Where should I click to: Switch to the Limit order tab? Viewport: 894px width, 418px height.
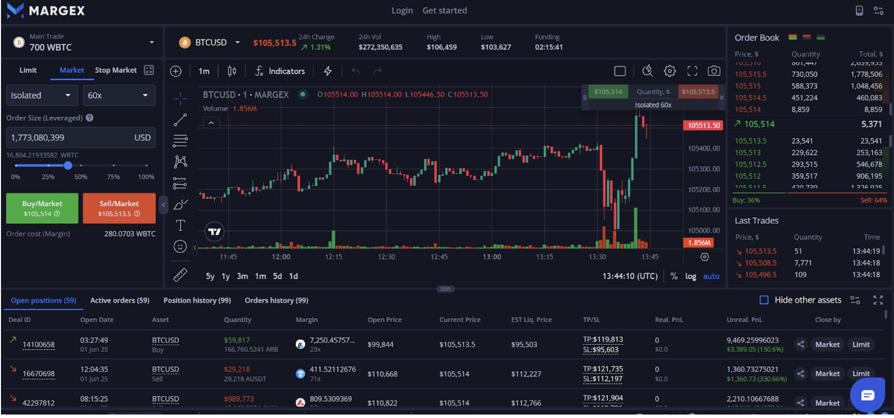28,70
